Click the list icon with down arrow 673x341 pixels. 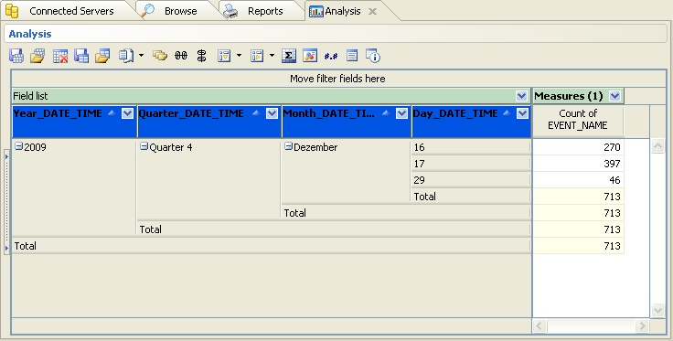[x=224, y=56]
